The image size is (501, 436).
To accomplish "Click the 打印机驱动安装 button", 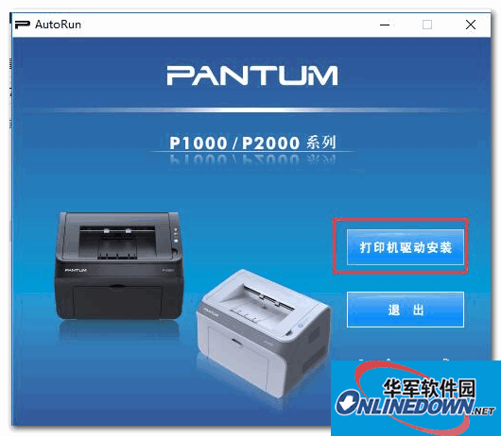I will [406, 247].
